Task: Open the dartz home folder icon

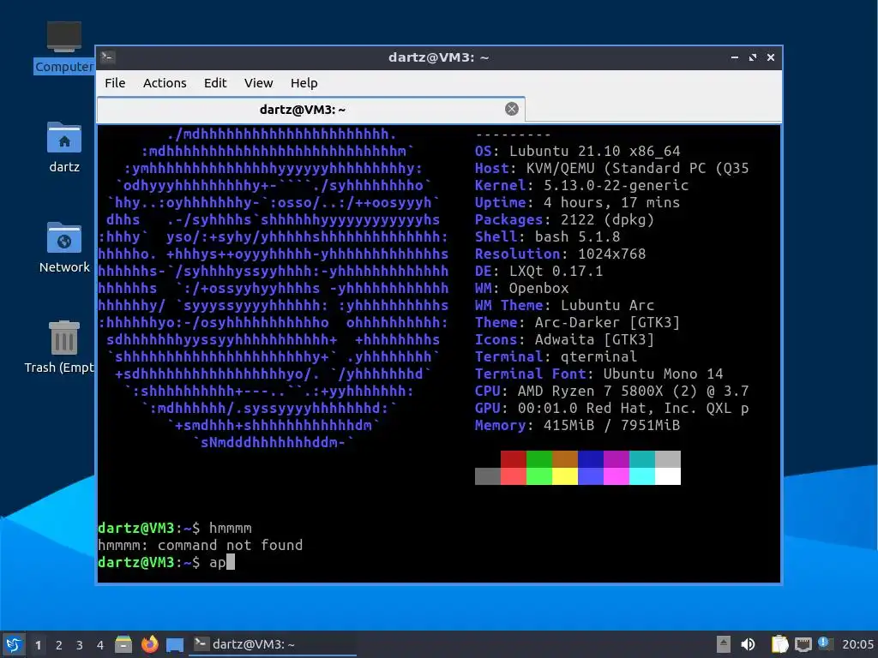Action: click(63, 147)
